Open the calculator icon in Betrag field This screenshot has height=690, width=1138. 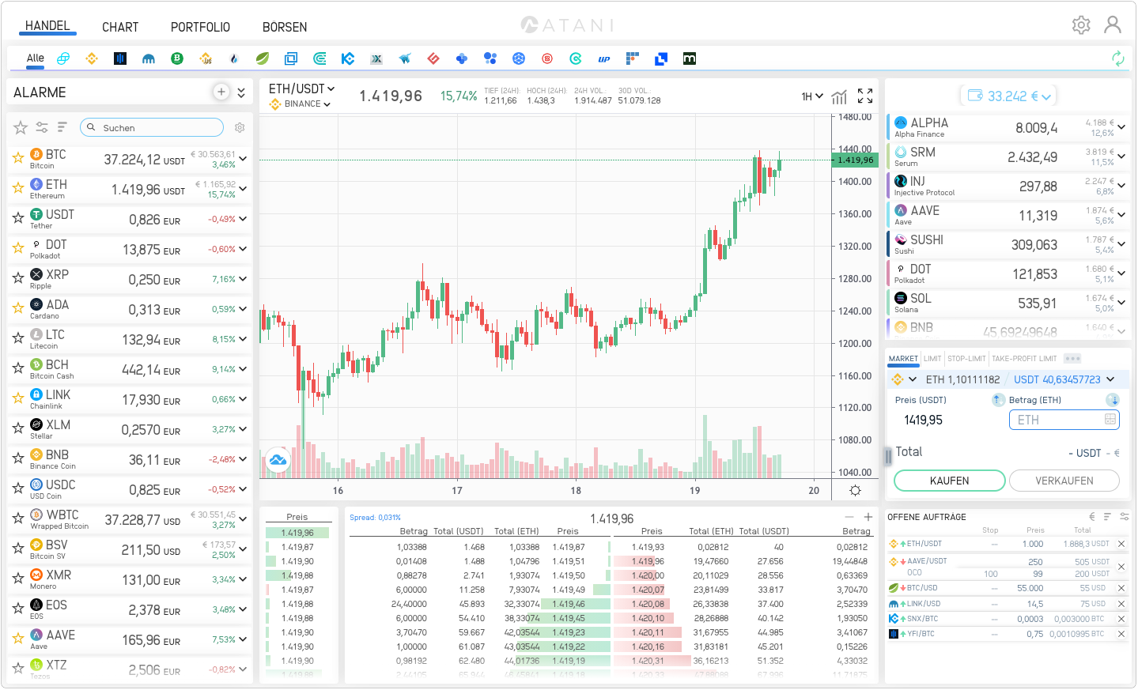[1110, 420]
